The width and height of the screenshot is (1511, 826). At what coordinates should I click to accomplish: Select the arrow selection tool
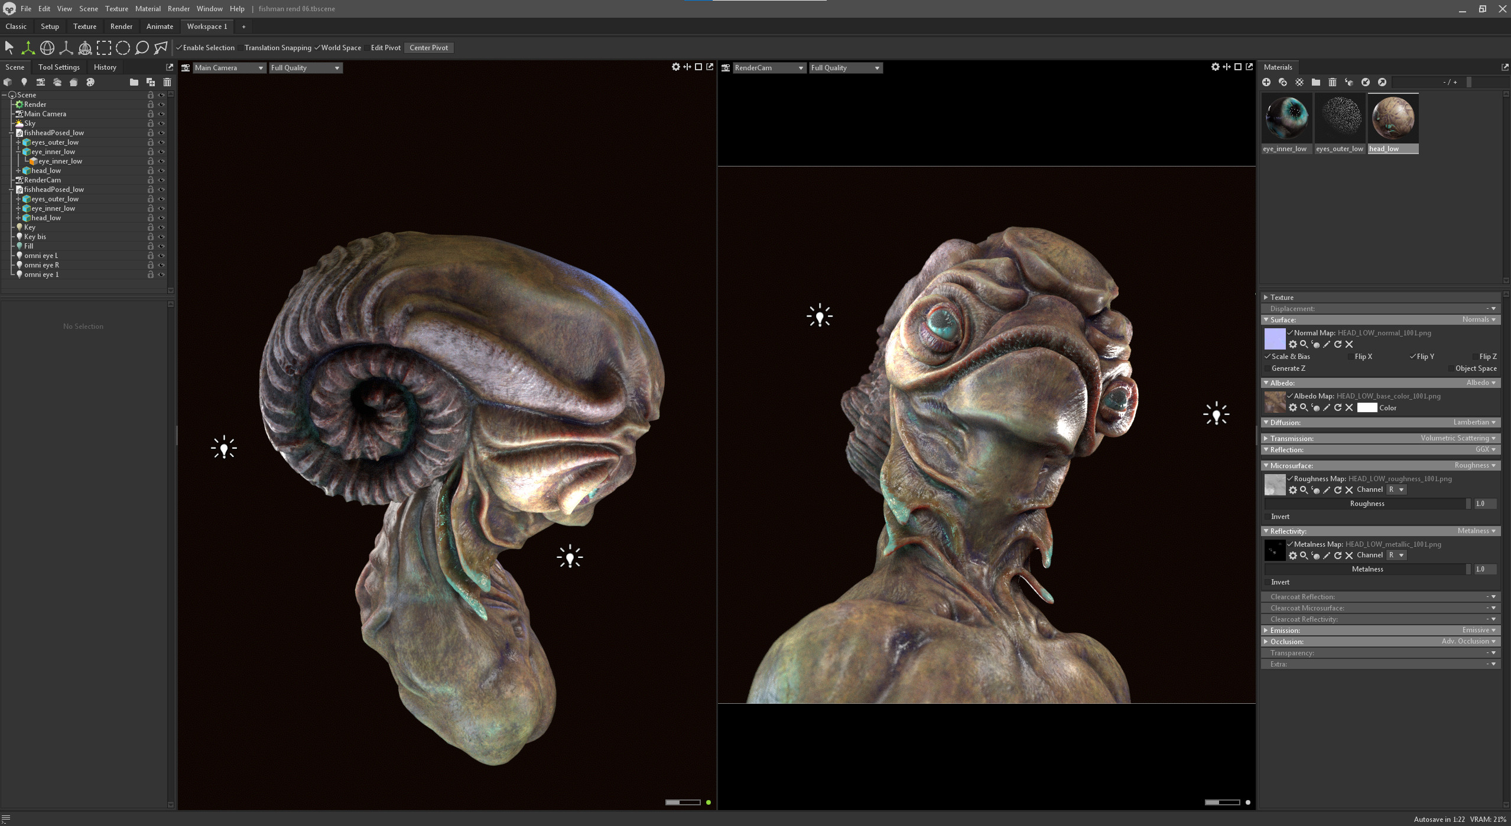(x=9, y=47)
